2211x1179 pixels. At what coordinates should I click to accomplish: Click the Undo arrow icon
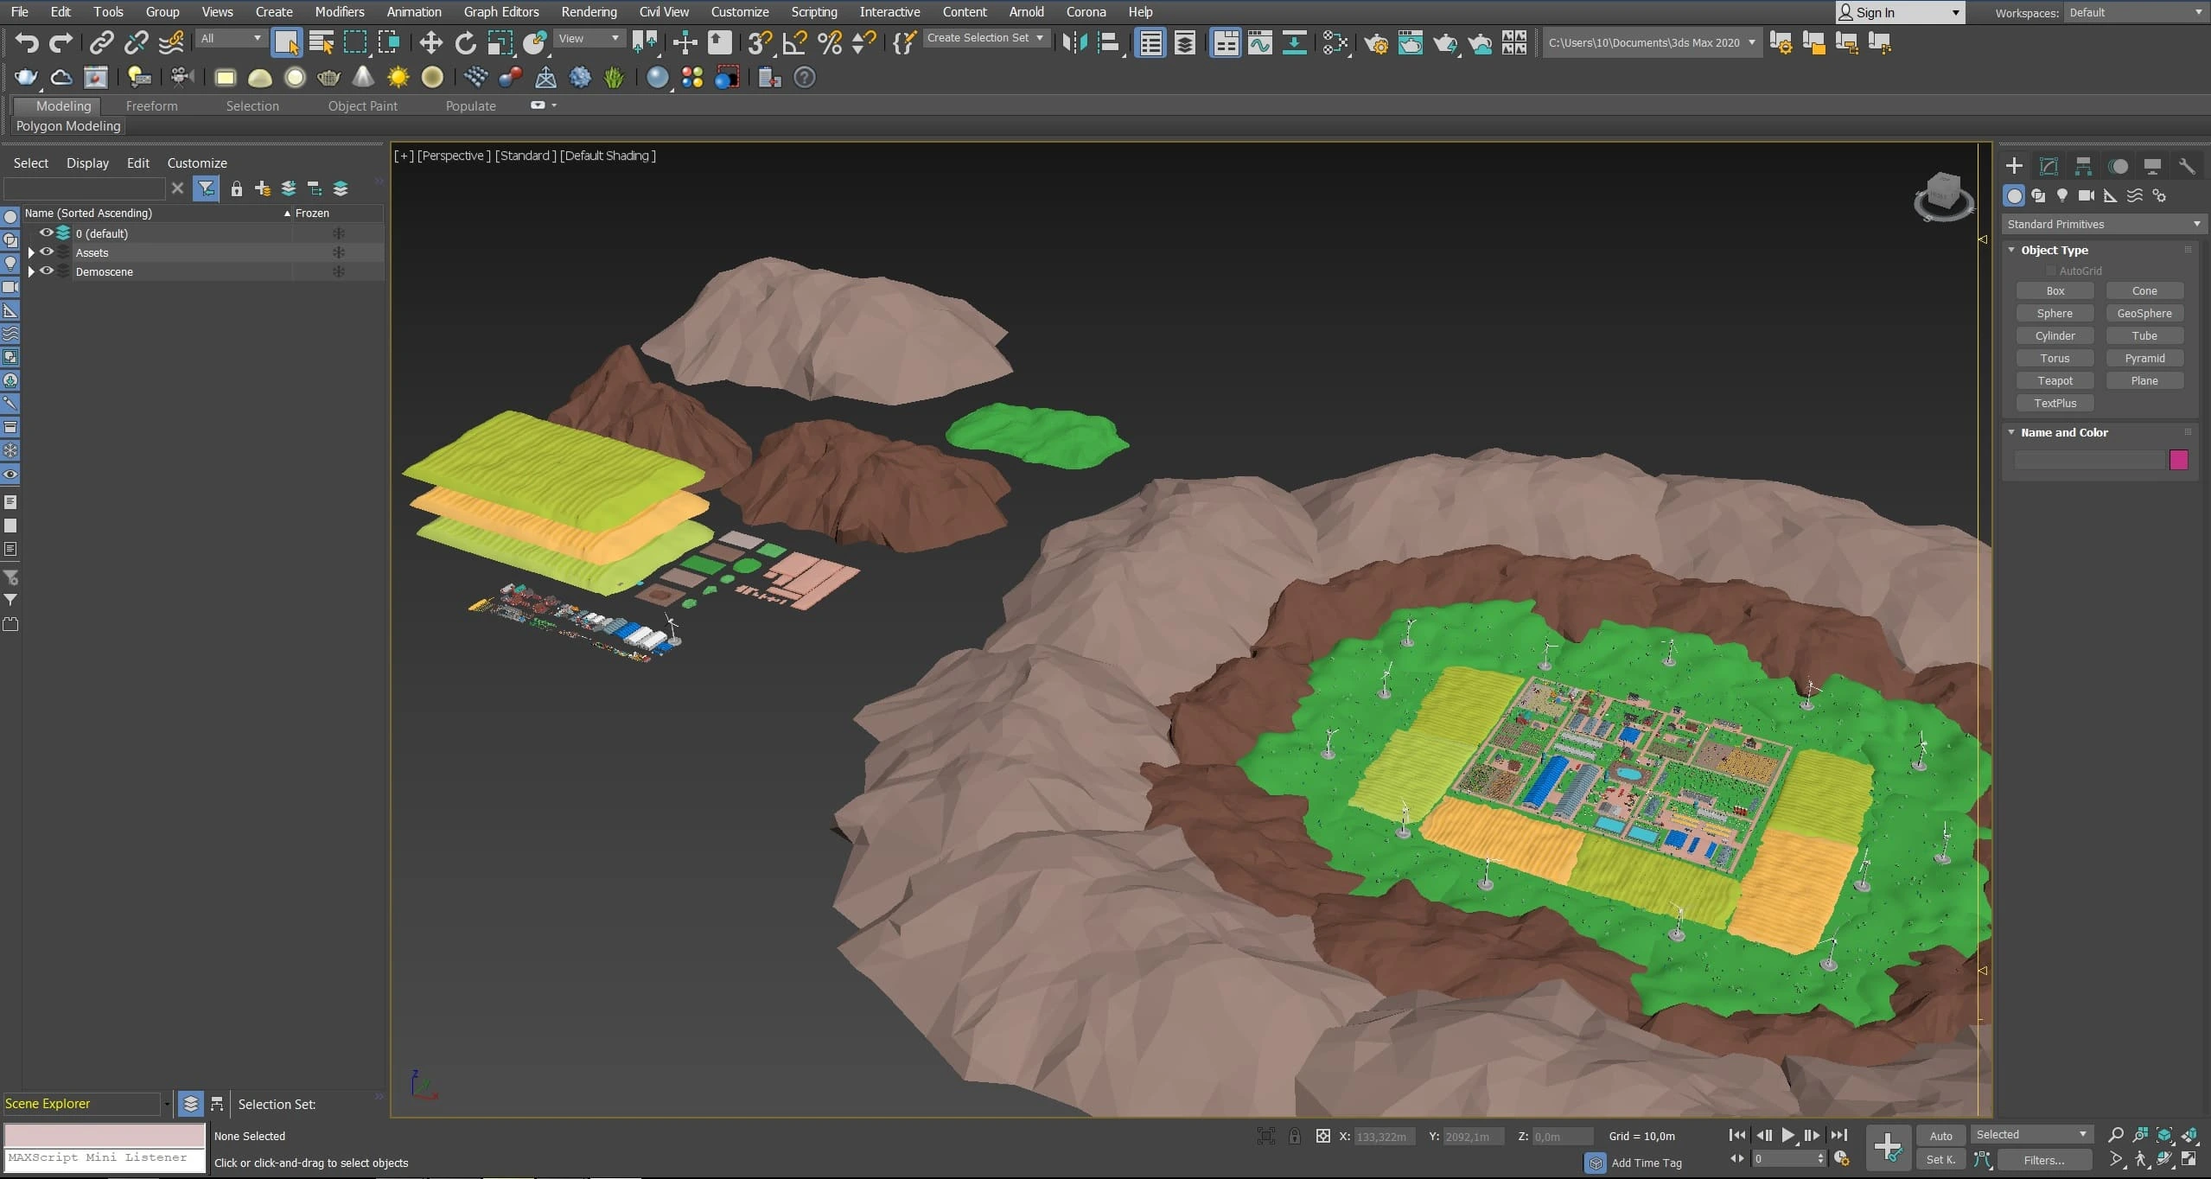pyautogui.click(x=27, y=42)
